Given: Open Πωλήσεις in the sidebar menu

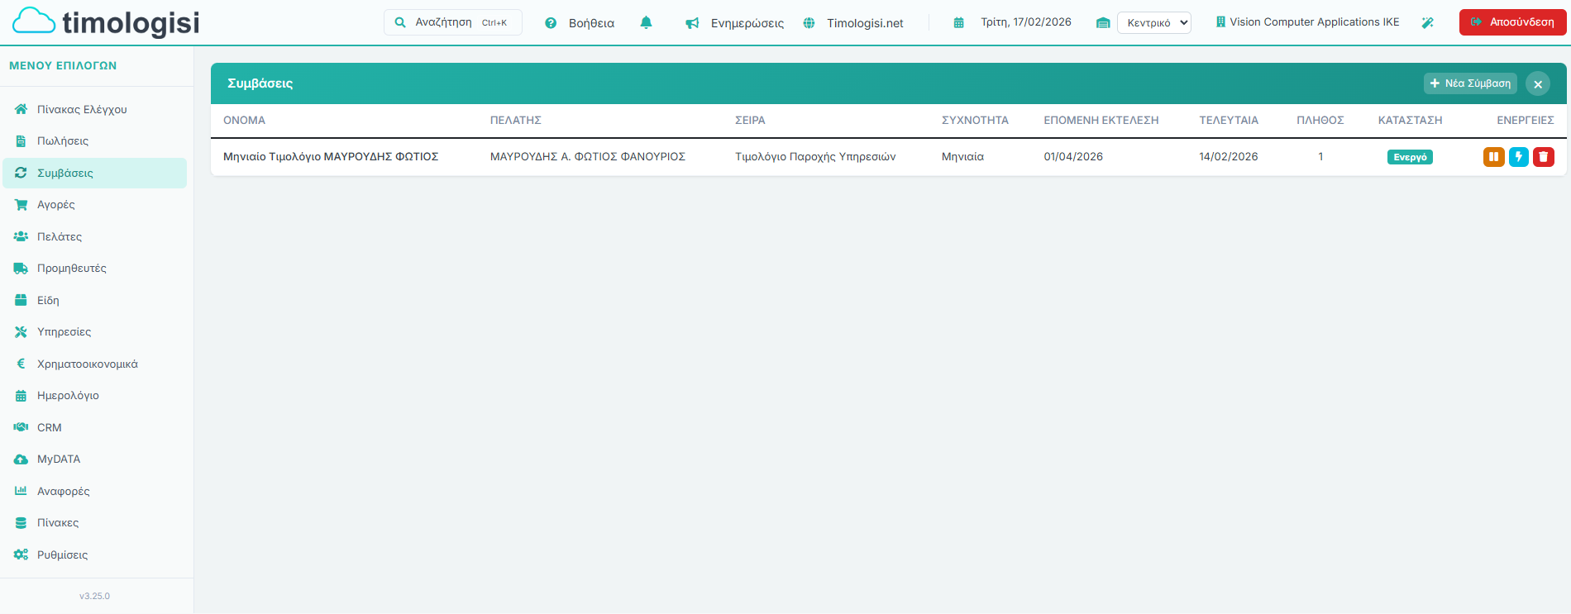Looking at the screenshot, I should coord(63,141).
